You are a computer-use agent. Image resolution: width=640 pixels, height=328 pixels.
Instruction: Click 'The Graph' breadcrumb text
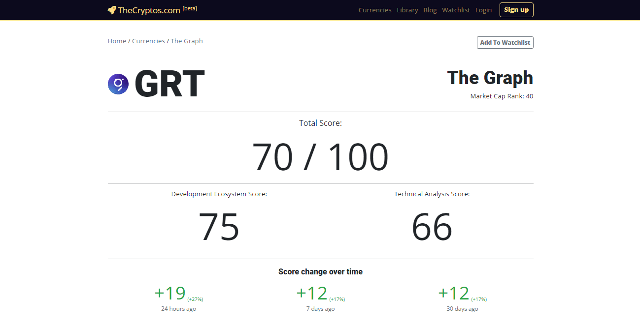[187, 41]
